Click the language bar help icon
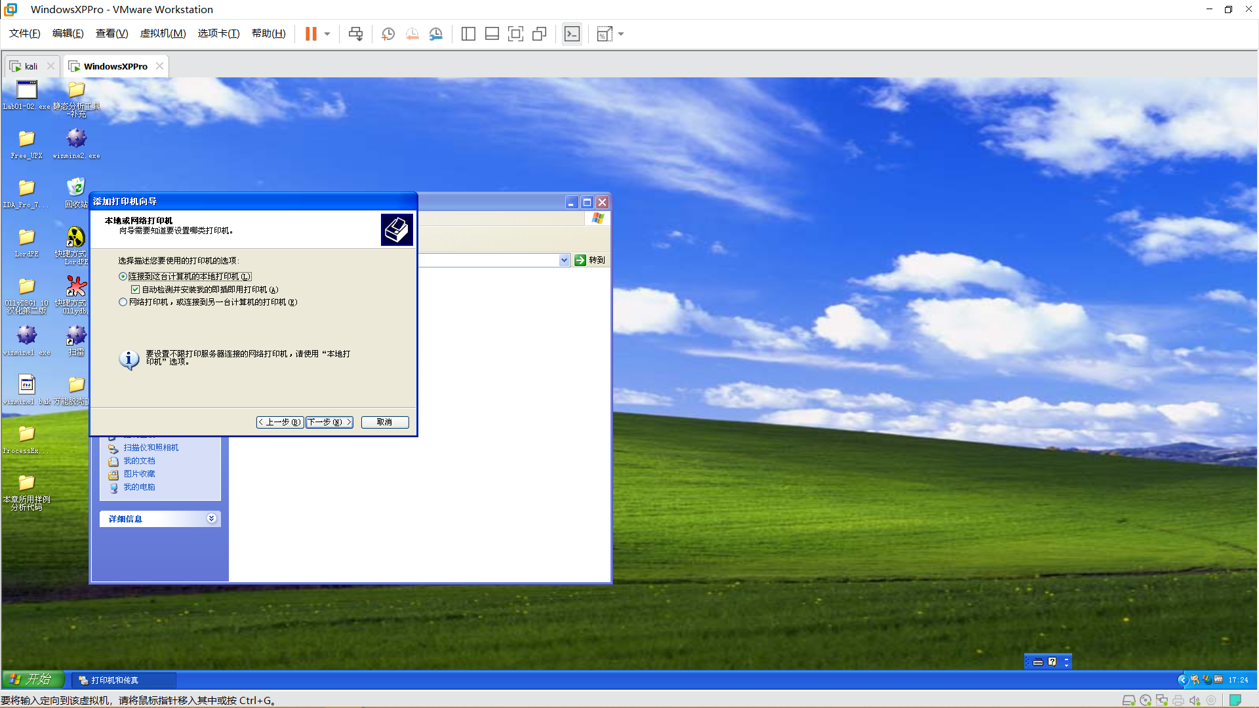Image resolution: width=1259 pixels, height=708 pixels. [1052, 662]
